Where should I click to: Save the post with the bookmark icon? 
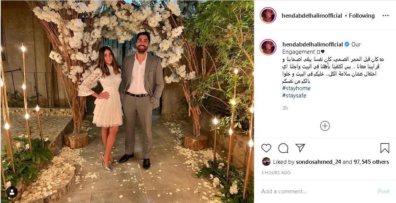point(384,148)
